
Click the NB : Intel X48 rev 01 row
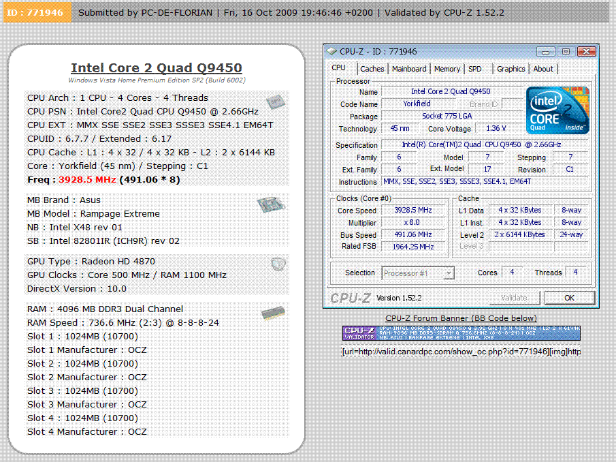75,228
